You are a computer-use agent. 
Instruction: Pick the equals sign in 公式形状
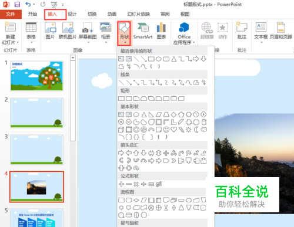pyautogui.click(x=151, y=184)
